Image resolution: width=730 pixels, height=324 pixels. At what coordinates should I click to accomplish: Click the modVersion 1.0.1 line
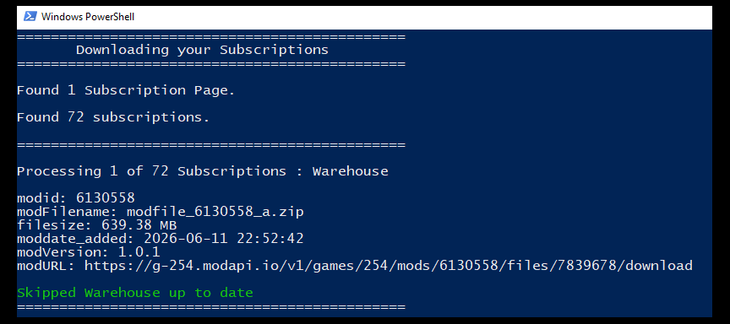click(89, 252)
